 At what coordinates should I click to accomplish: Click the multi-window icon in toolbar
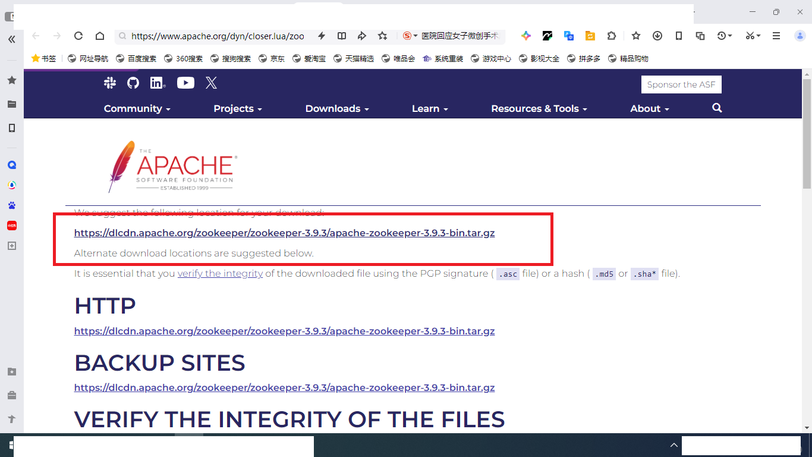[700, 36]
